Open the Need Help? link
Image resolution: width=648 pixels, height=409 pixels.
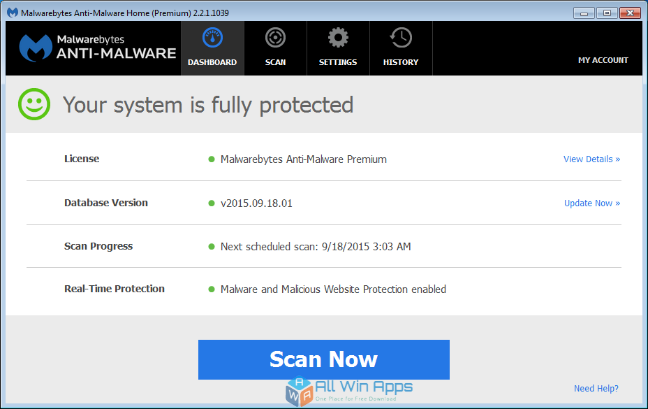click(x=596, y=388)
